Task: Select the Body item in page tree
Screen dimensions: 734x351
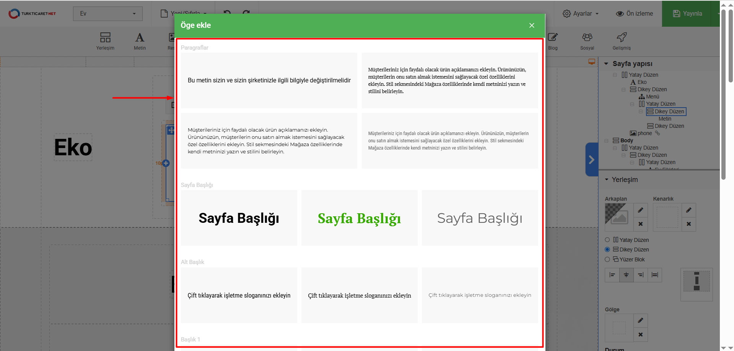Action: [x=627, y=140]
